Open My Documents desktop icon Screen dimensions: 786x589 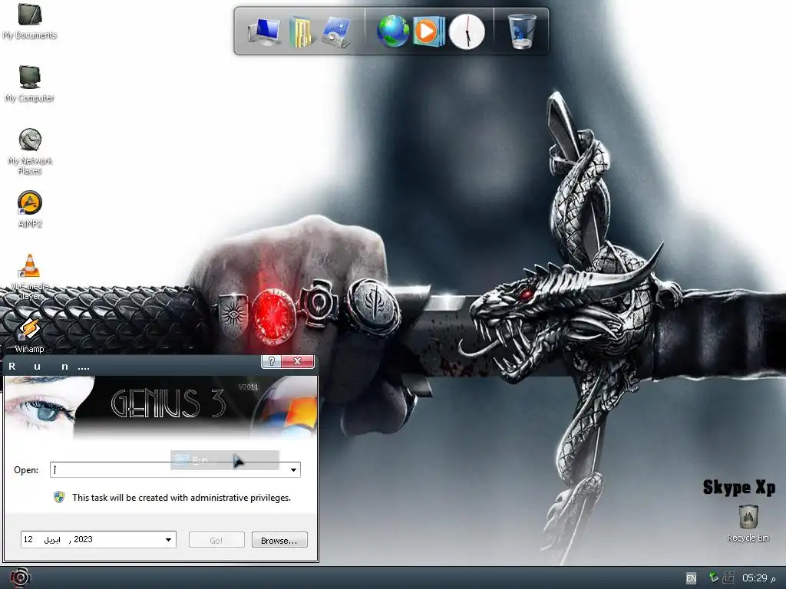click(x=30, y=21)
